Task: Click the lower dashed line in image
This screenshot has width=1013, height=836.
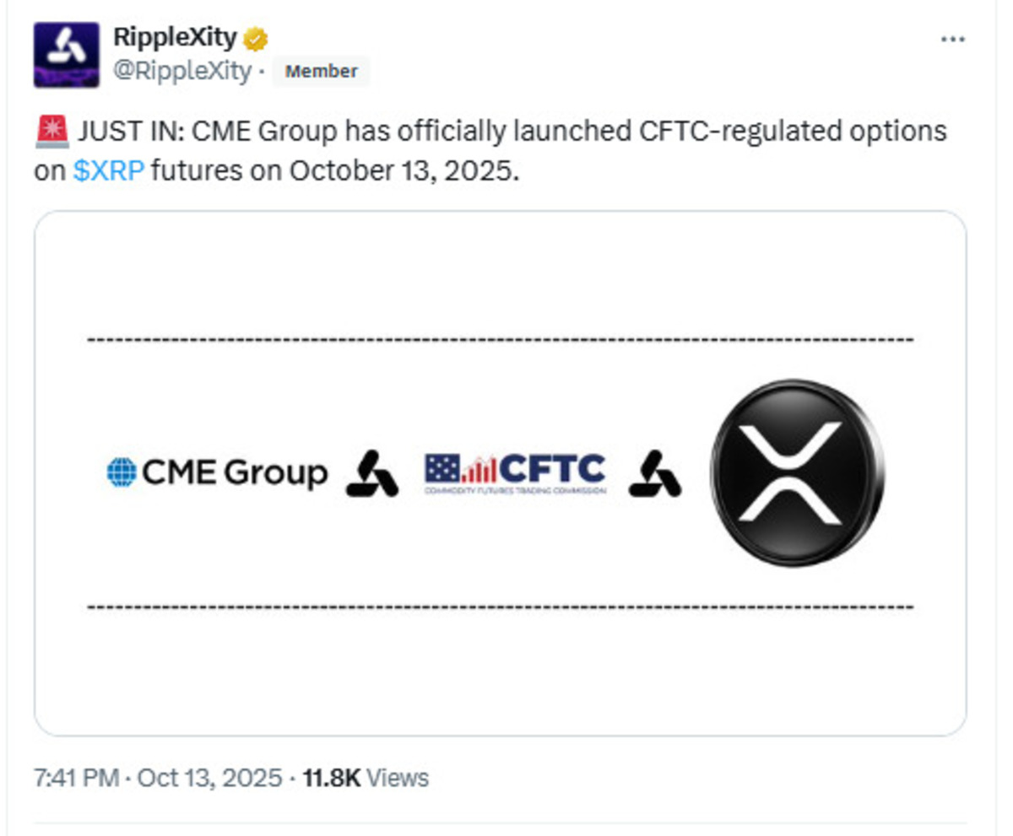Action: 500,607
